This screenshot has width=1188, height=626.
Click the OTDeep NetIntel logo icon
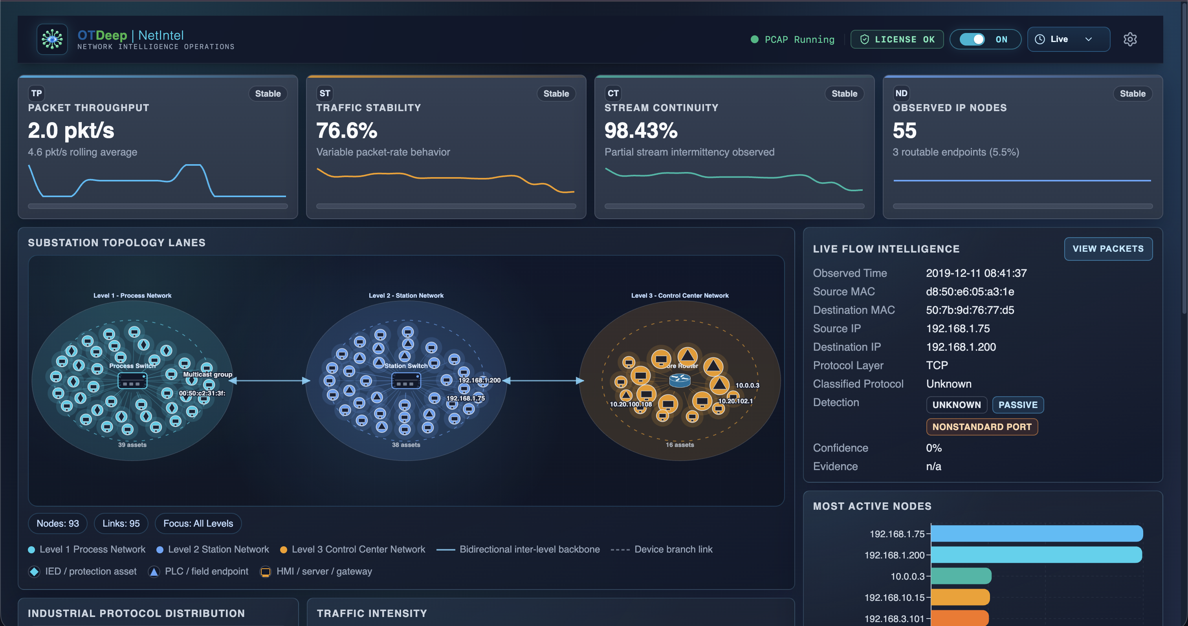(52, 39)
